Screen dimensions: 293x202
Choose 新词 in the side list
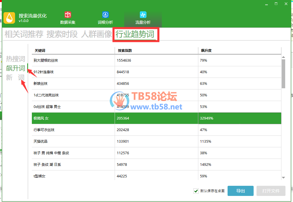tap(15, 78)
